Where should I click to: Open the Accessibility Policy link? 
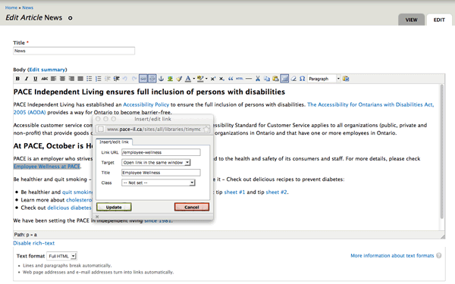tap(146, 105)
